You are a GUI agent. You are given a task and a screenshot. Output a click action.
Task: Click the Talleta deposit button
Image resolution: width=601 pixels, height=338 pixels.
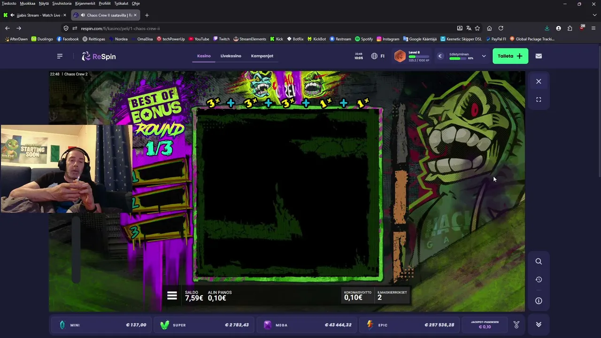point(510,56)
